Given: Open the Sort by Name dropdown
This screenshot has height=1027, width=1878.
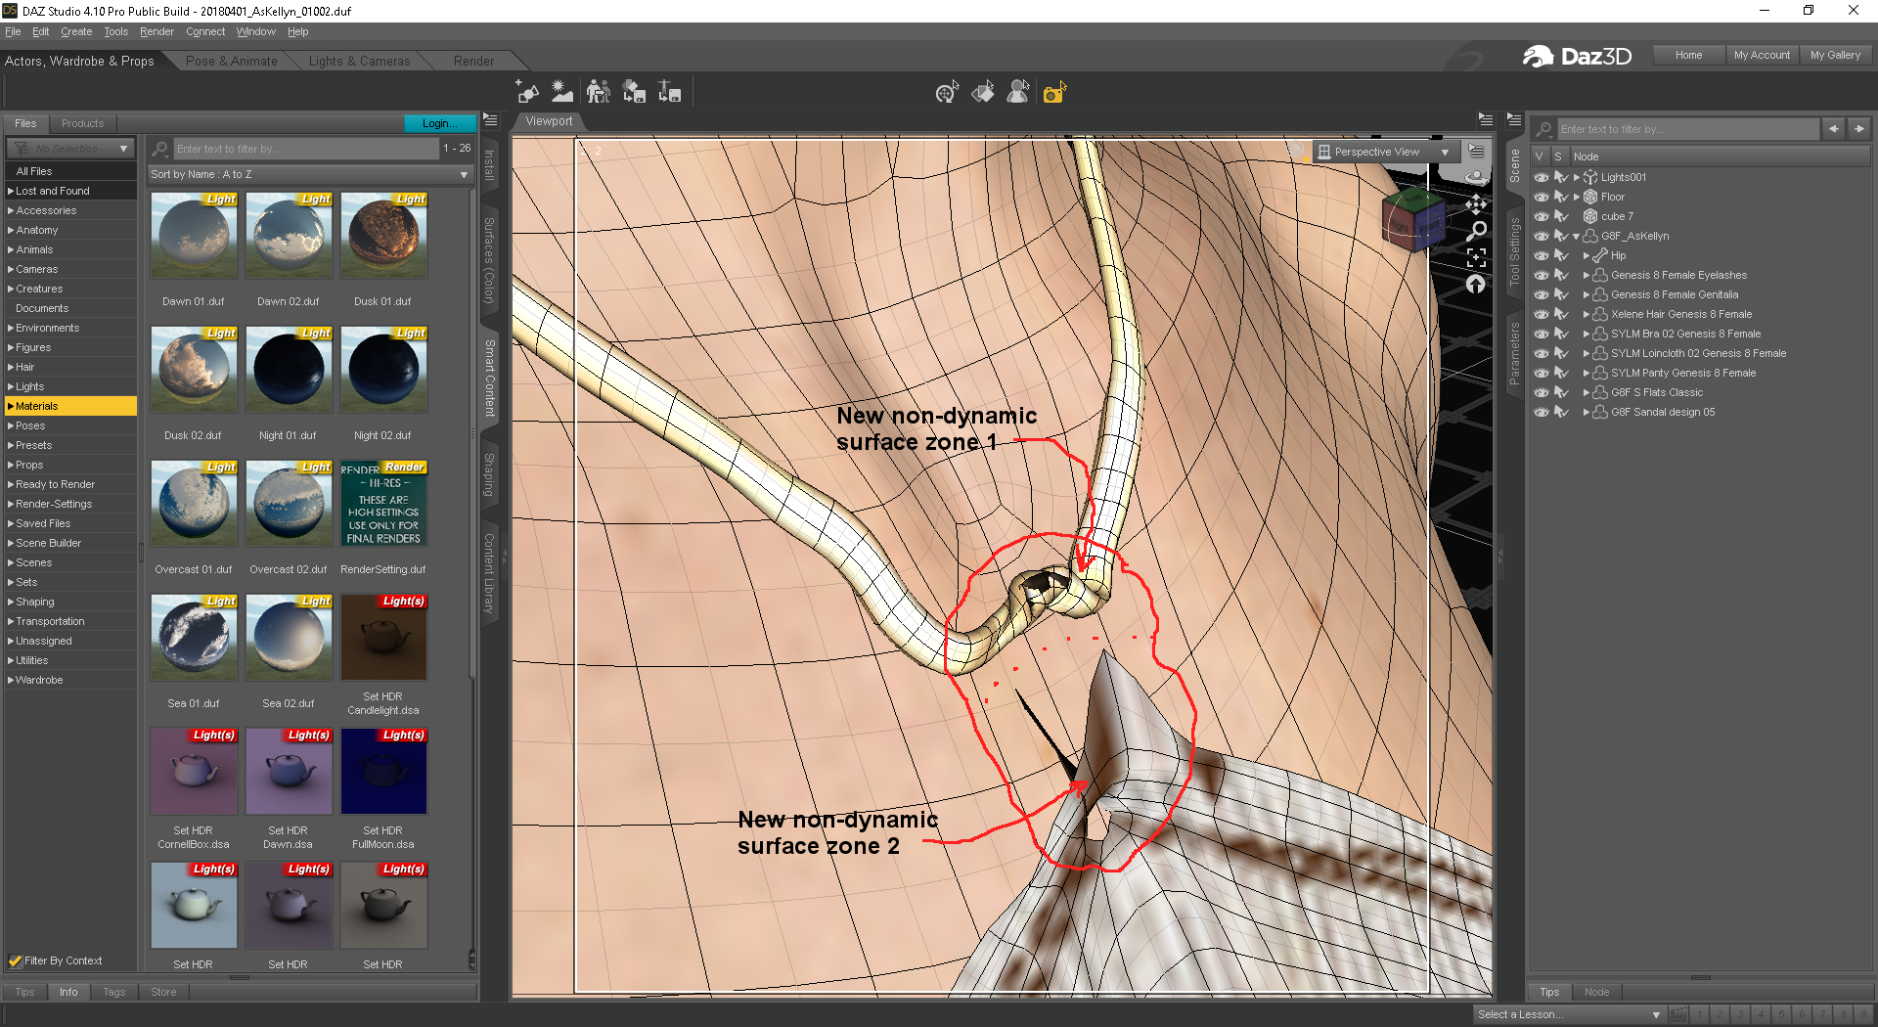Looking at the screenshot, I should pyautogui.click(x=309, y=174).
